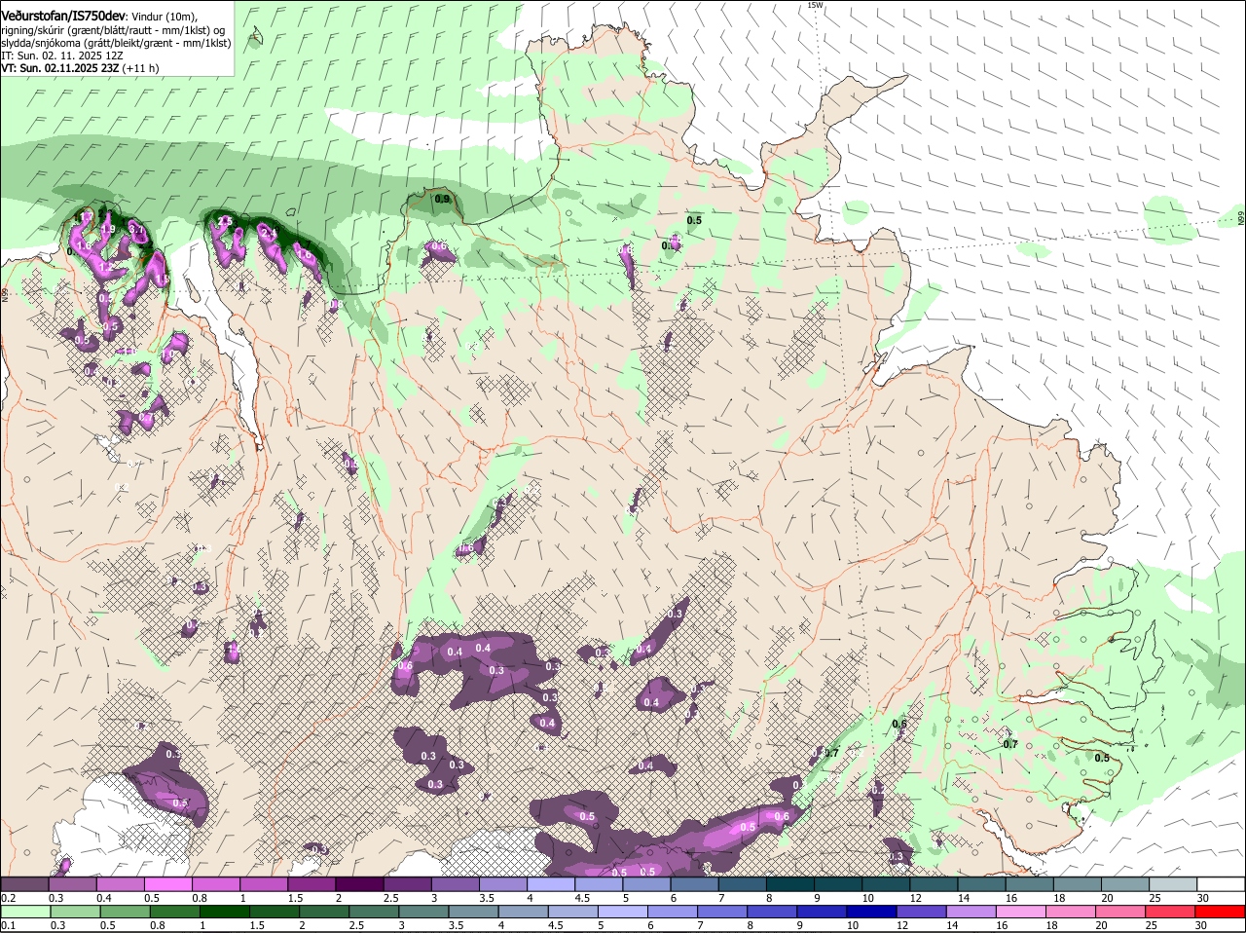Click the red 25–30 swatch in lower legend row
The width and height of the screenshot is (1246, 933).
1172,912
